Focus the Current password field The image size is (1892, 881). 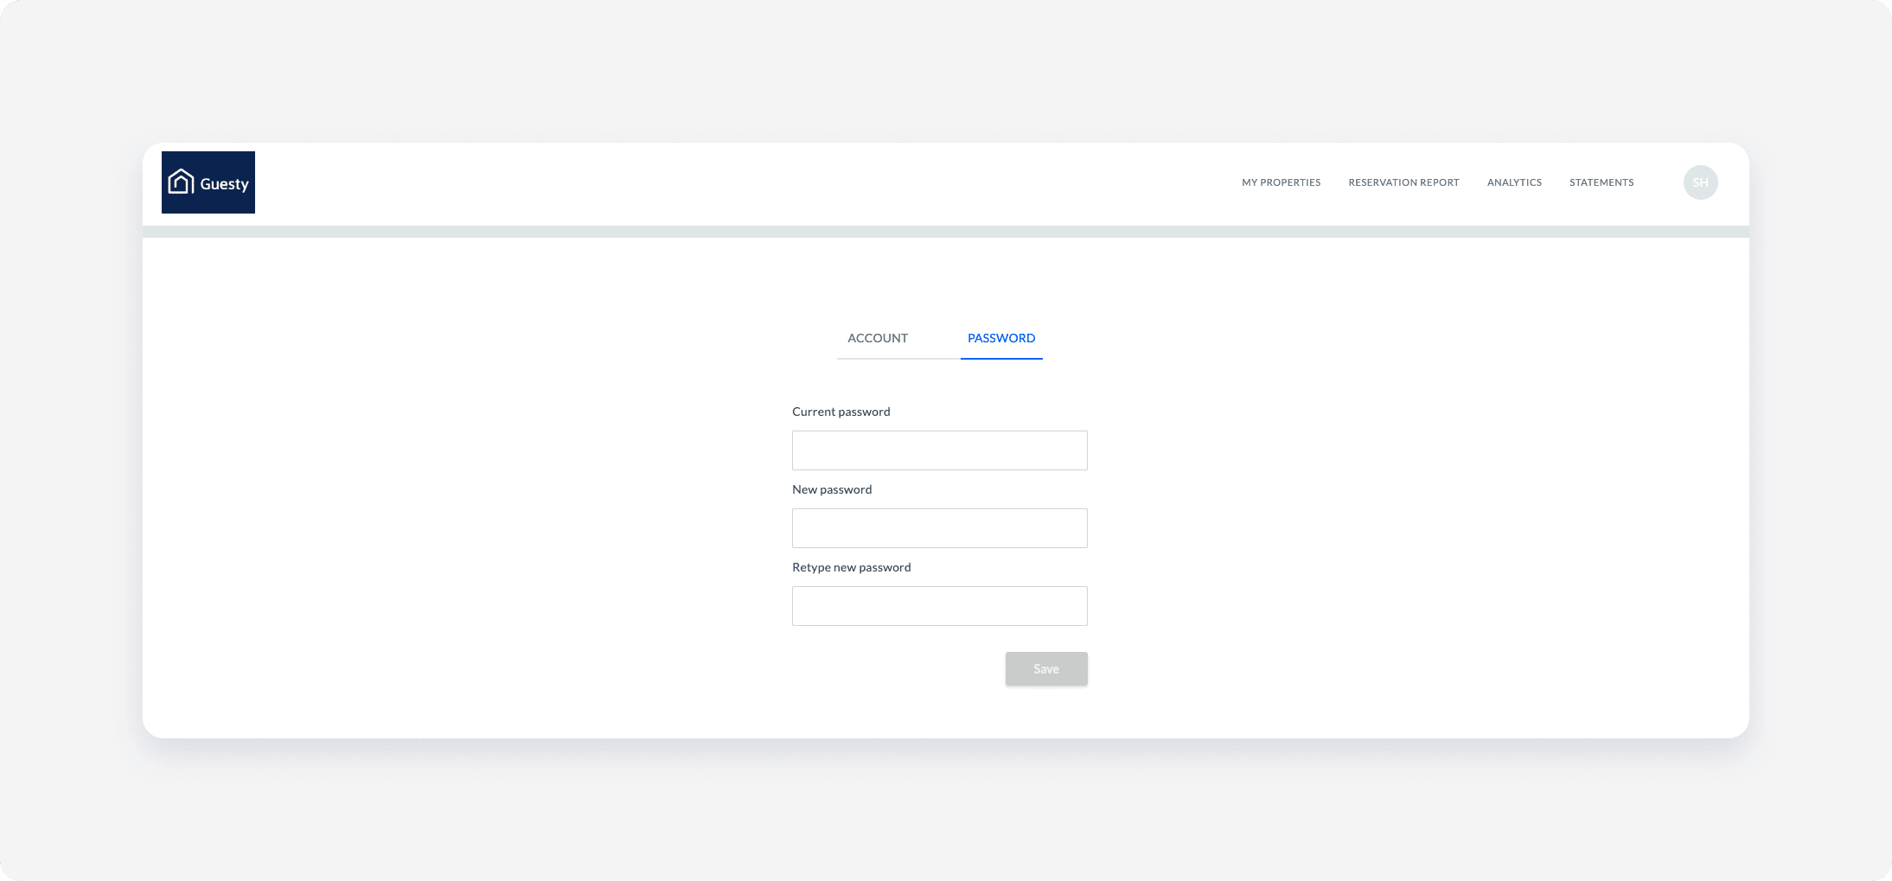(940, 450)
